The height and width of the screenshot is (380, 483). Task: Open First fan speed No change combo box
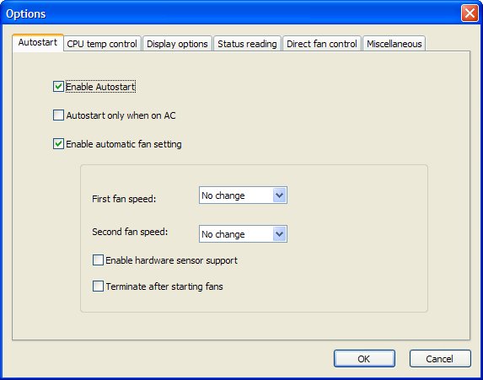[243, 195]
